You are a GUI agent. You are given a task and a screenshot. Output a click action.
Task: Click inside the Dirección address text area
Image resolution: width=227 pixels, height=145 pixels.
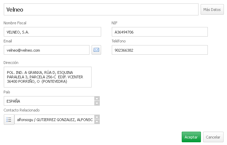48,77
